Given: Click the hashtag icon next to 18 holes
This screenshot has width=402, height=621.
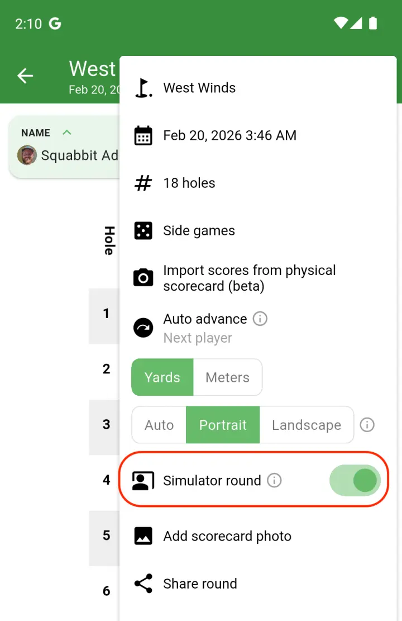Looking at the screenshot, I should [143, 183].
